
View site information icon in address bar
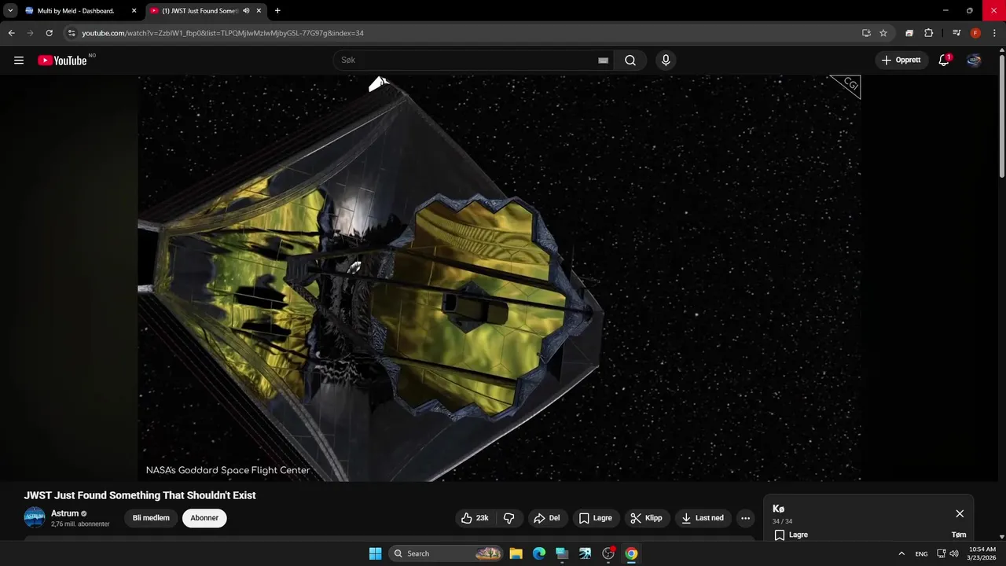click(72, 33)
